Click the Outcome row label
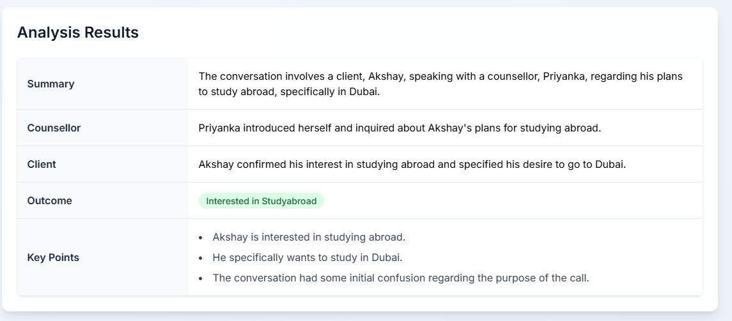This screenshot has height=321, width=732. [x=49, y=200]
